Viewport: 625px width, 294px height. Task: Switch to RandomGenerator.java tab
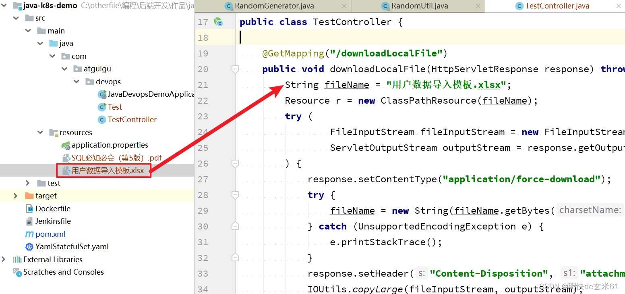pyautogui.click(x=274, y=6)
